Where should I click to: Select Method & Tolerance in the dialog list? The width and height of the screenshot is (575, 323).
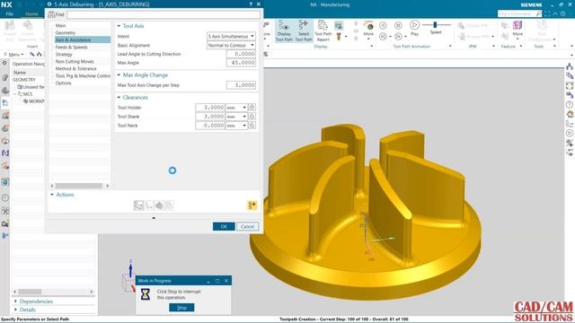[x=75, y=68]
